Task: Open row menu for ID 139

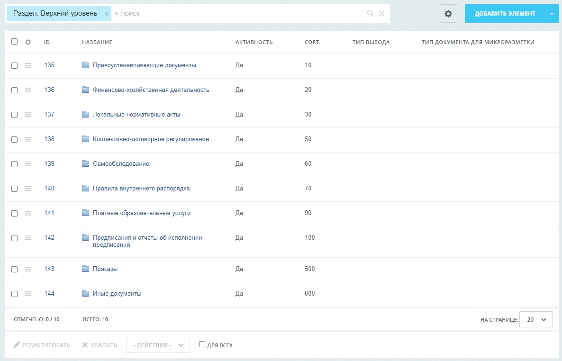Action: tap(28, 164)
